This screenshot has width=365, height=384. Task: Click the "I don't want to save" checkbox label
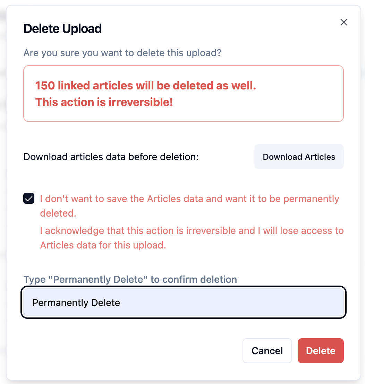[189, 199]
